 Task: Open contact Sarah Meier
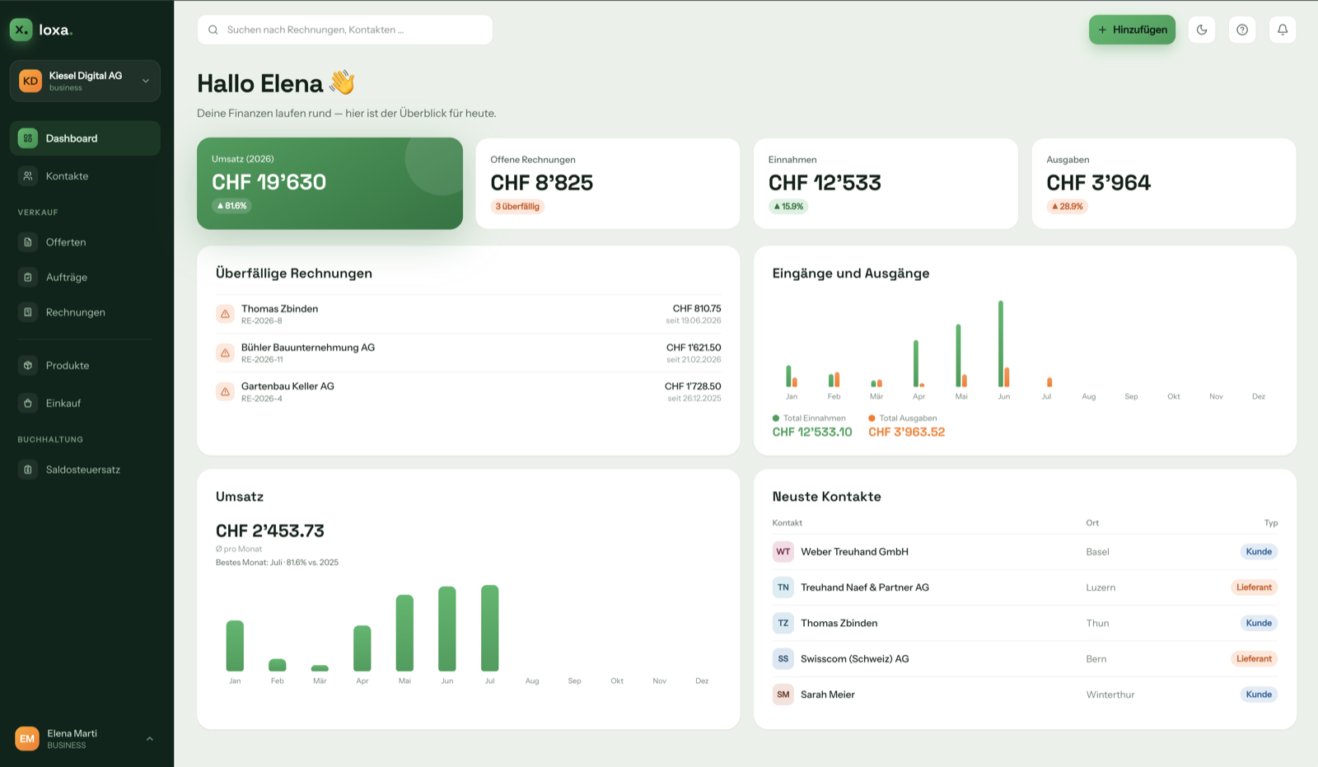(x=1025, y=695)
